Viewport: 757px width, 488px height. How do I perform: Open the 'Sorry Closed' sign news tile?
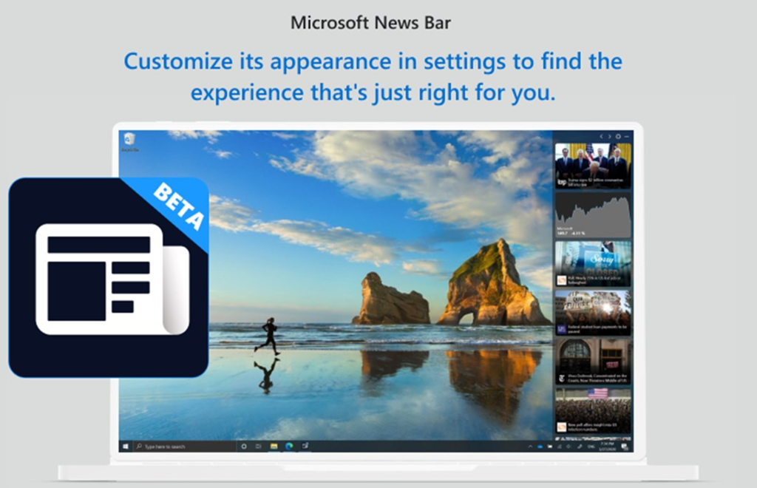point(593,263)
